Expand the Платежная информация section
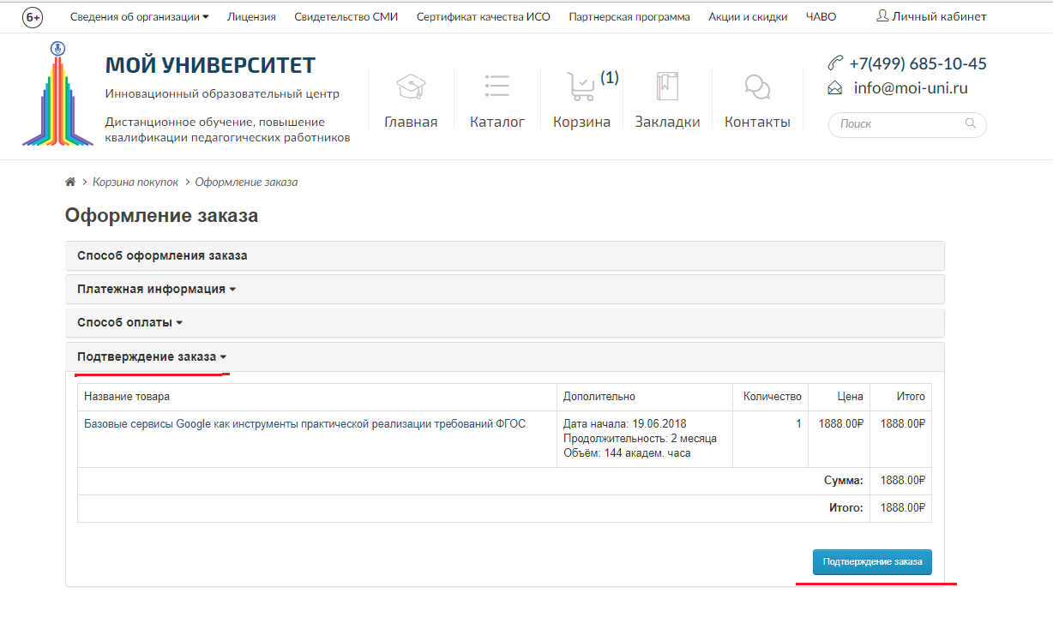1053x629 pixels. click(156, 290)
